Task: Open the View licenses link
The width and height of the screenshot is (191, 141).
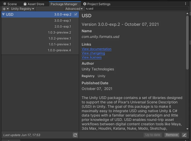Action: [91, 57]
